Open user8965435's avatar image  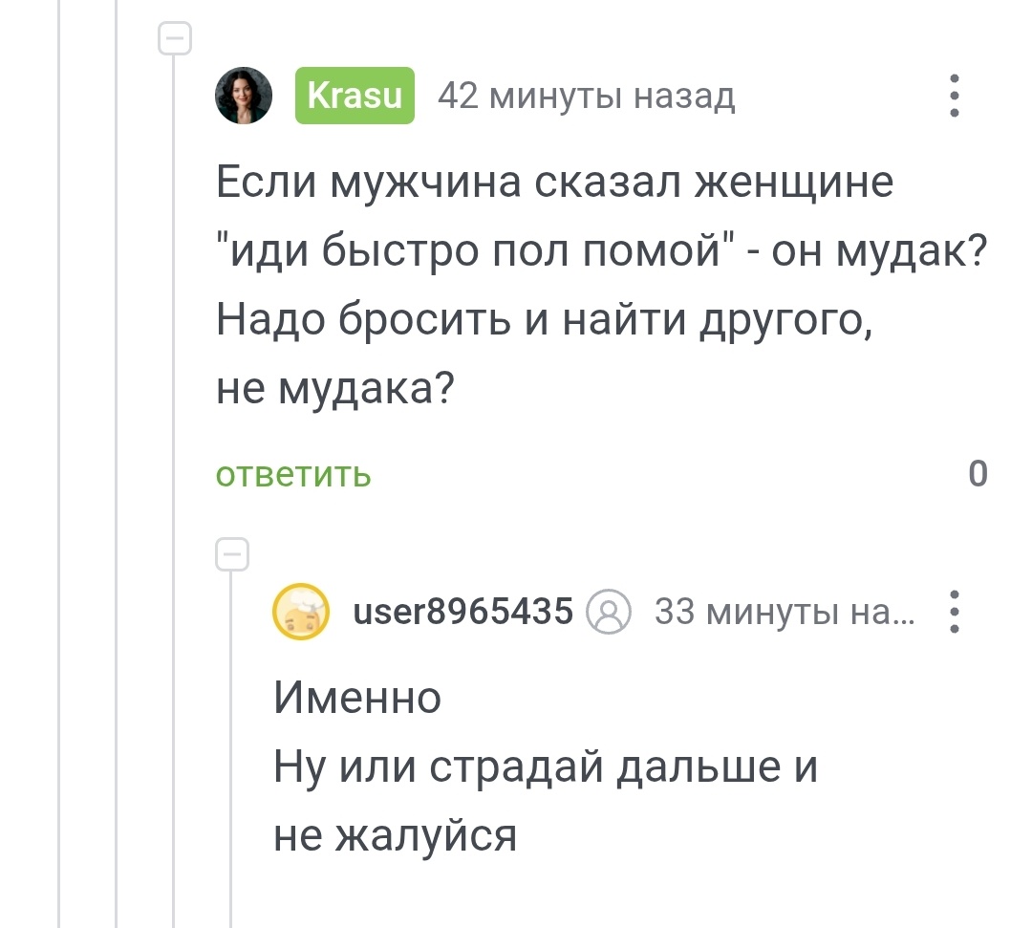299,611
